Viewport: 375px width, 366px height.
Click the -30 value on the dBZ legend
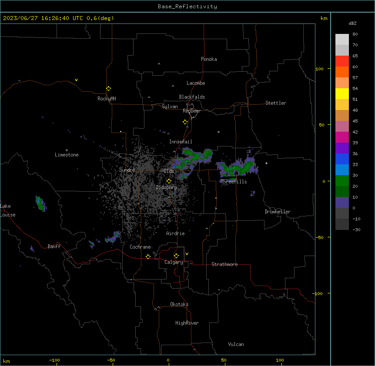(x=356, y=230)
